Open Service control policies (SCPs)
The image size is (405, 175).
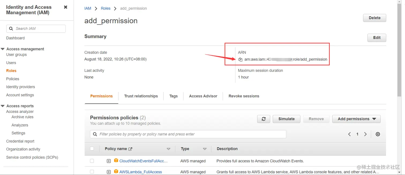[x=32, y=157]
